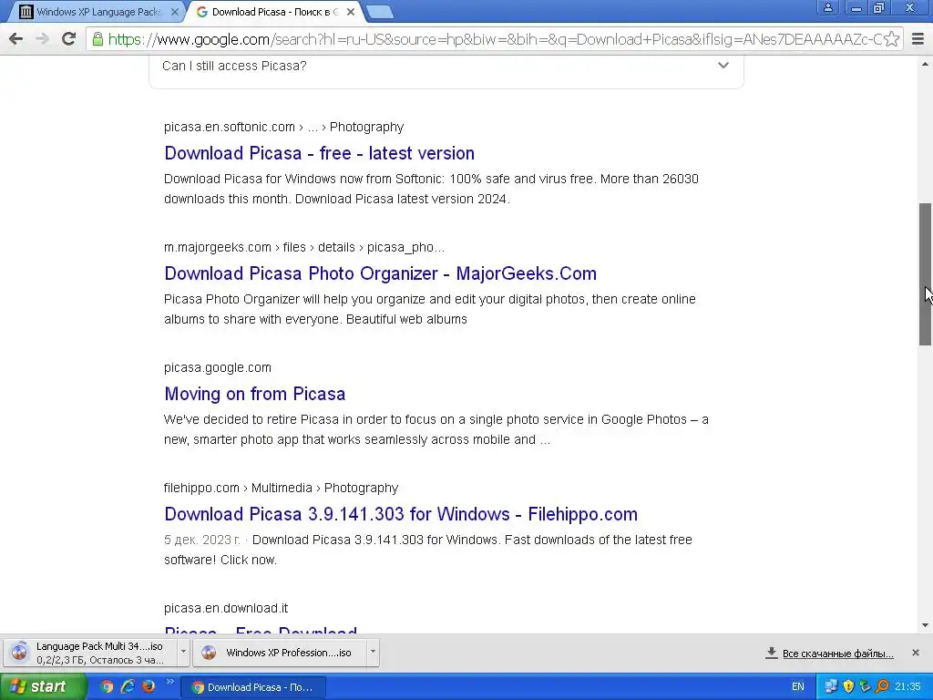Click the picasa.en.download.it address text
Screen dimensions: 933x700
click(x=226, y=608)
